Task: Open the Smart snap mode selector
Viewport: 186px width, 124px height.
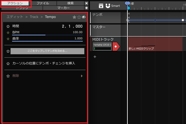Action: click(115, 6)
